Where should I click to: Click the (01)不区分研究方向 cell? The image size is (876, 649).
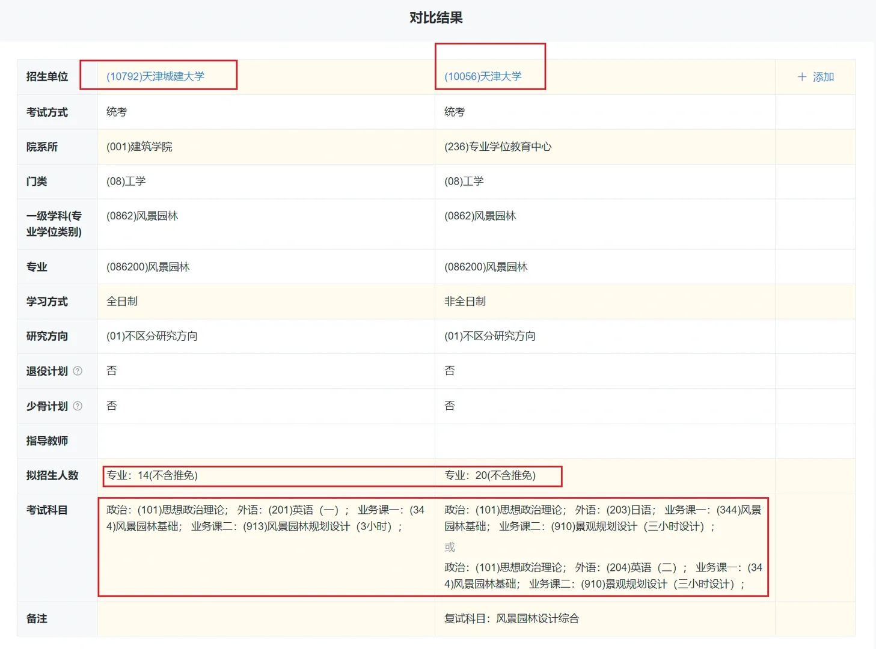tap(152, 336)
